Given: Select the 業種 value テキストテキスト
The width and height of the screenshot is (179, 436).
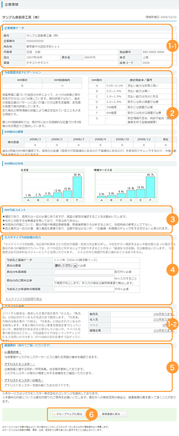Looking at the screenshot, I should point(37,63).
